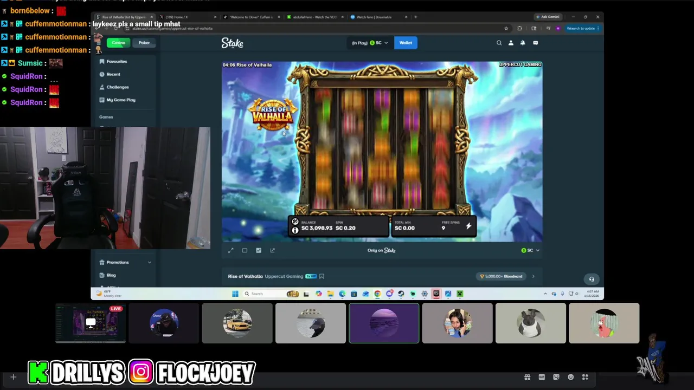The image size is (694, 390).
Task: Open the apps icon in chat bar
Action: (585, 377)
